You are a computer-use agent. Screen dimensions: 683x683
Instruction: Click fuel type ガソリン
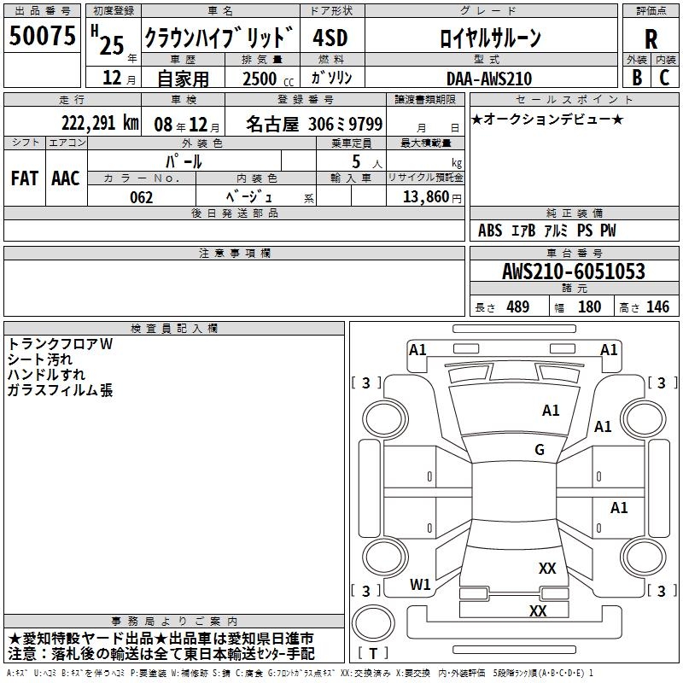click(331, 78)
